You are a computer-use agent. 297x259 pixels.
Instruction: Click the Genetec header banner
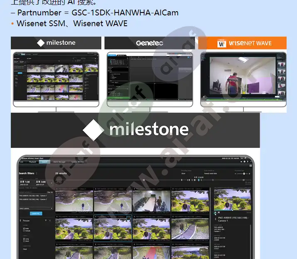click(x=150, y=43)
